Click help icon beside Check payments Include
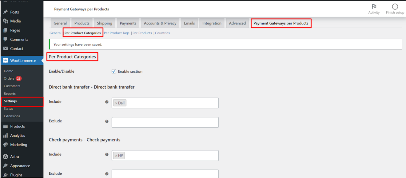The image size is (406, 178). pos(107,155)
